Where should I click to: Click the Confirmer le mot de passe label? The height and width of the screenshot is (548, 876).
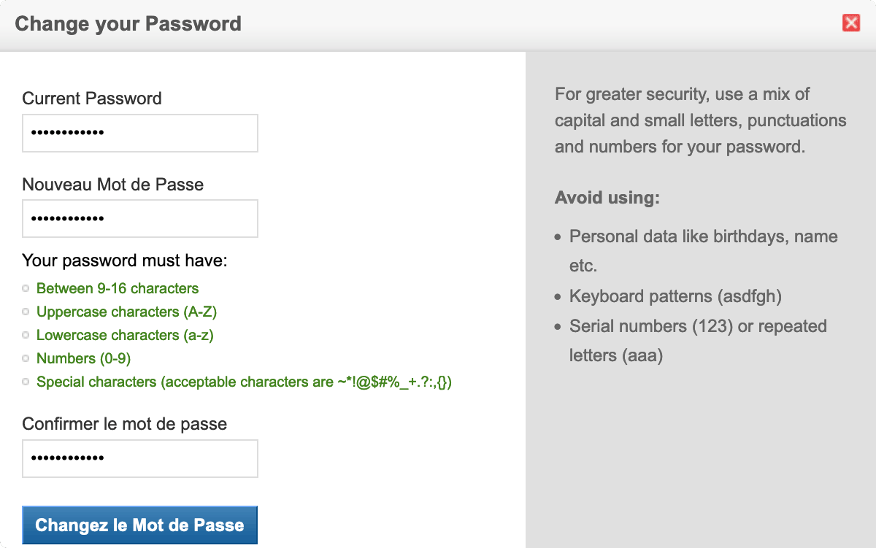pyautogui.click(x=125, y=424)
